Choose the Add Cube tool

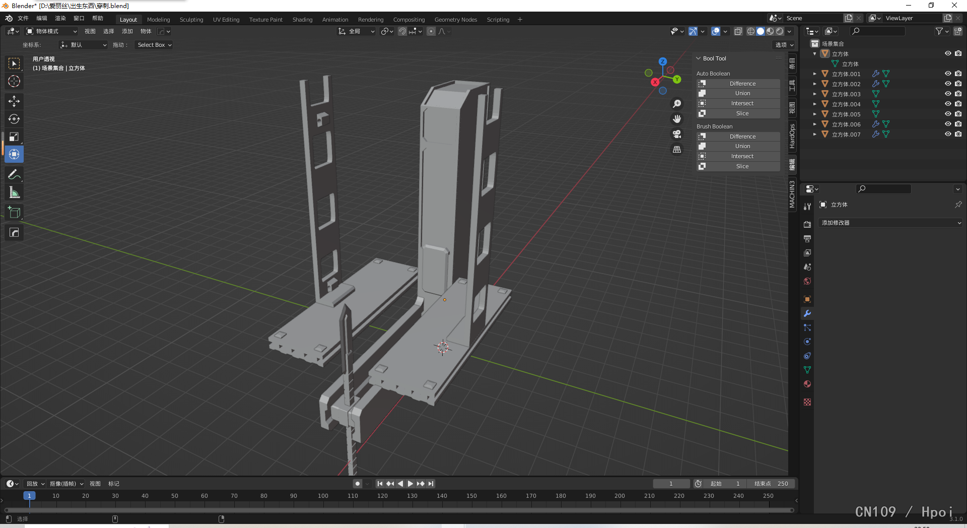[14, 213]
